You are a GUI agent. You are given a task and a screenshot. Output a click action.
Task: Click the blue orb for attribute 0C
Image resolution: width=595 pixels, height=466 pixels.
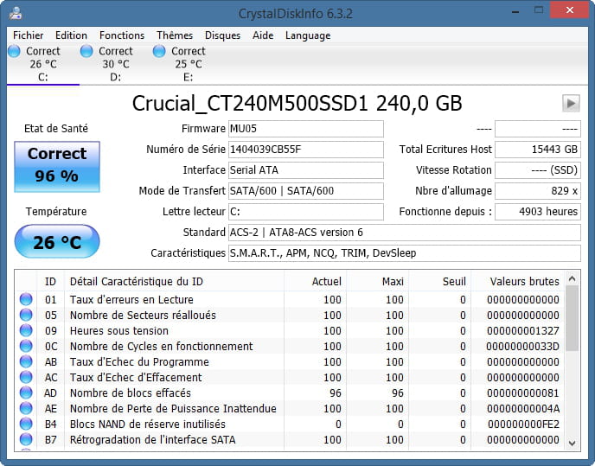pyautogui.click(x=26, y=346)
